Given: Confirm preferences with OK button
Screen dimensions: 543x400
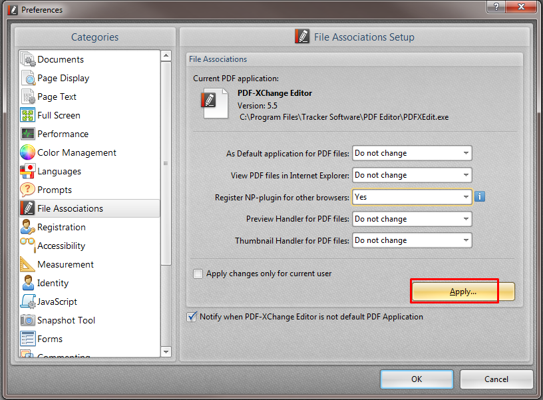Looking at the screenshot, I should point(417,379).
